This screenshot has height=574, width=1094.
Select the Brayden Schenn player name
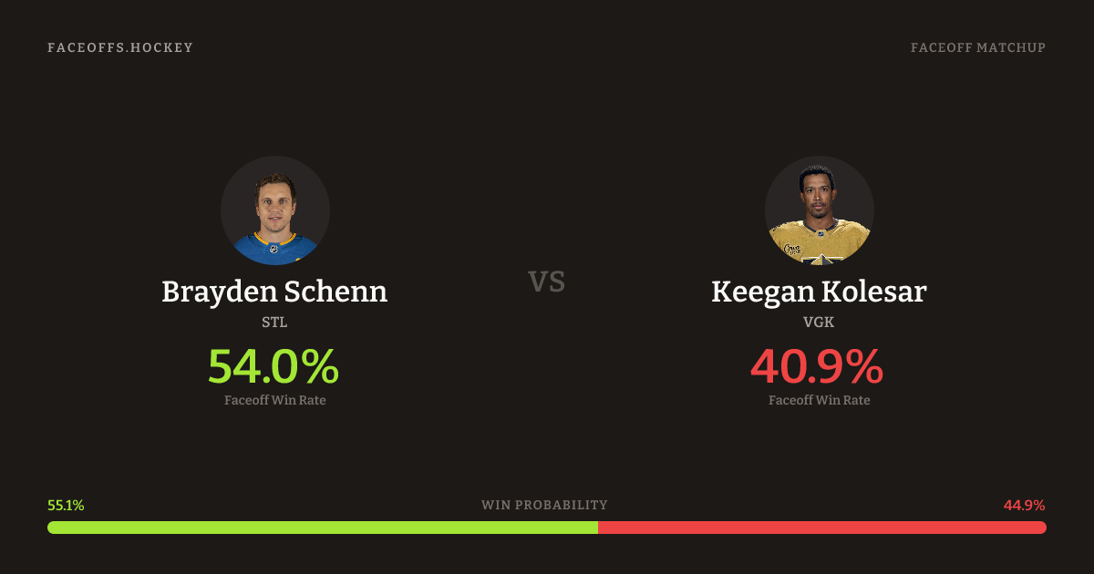pyautogui.click(x=274, y=292)
